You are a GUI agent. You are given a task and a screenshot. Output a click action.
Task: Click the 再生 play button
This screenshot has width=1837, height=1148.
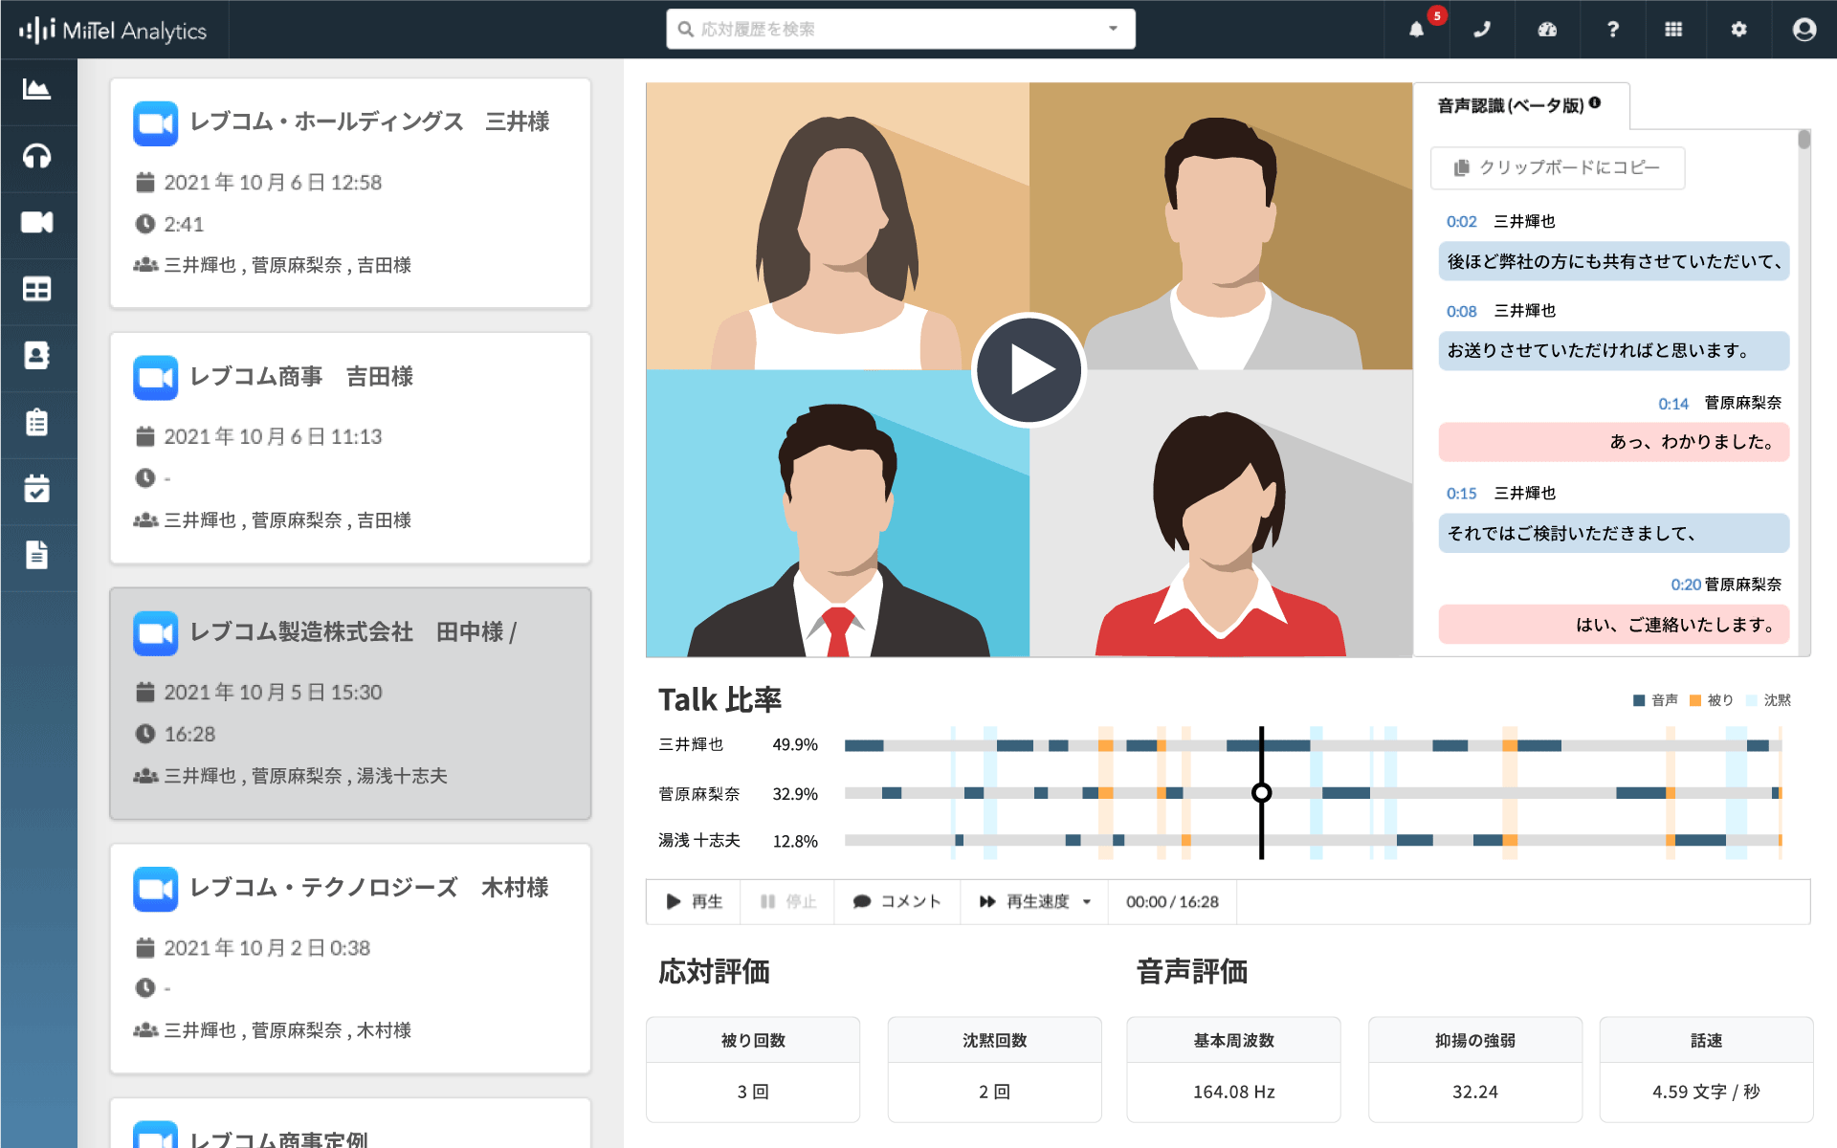(x=694, y=901)
